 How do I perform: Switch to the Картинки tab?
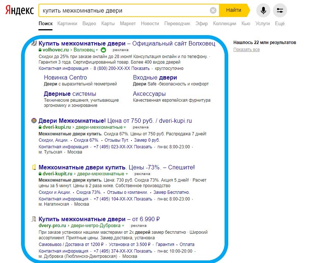click(x=67, y=24)
